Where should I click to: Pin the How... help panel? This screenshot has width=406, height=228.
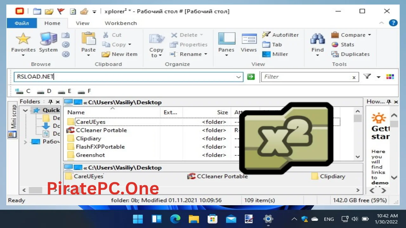pyautogui.click(x=388, y=102)
